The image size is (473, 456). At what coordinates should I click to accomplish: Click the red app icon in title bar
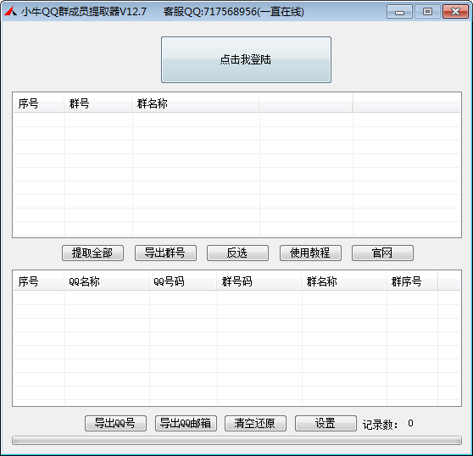(x=10, y=12)
